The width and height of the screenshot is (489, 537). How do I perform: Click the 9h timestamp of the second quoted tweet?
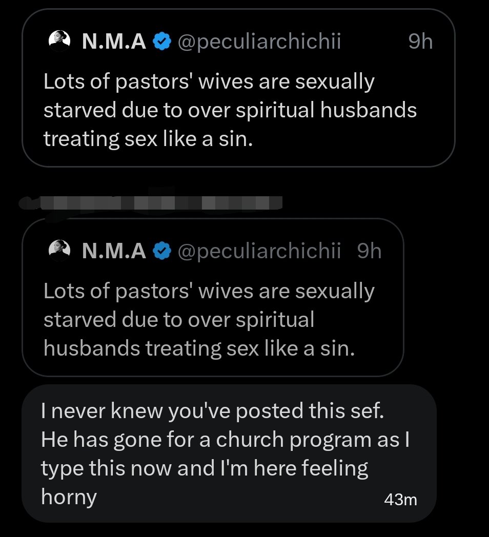[369, 251]
